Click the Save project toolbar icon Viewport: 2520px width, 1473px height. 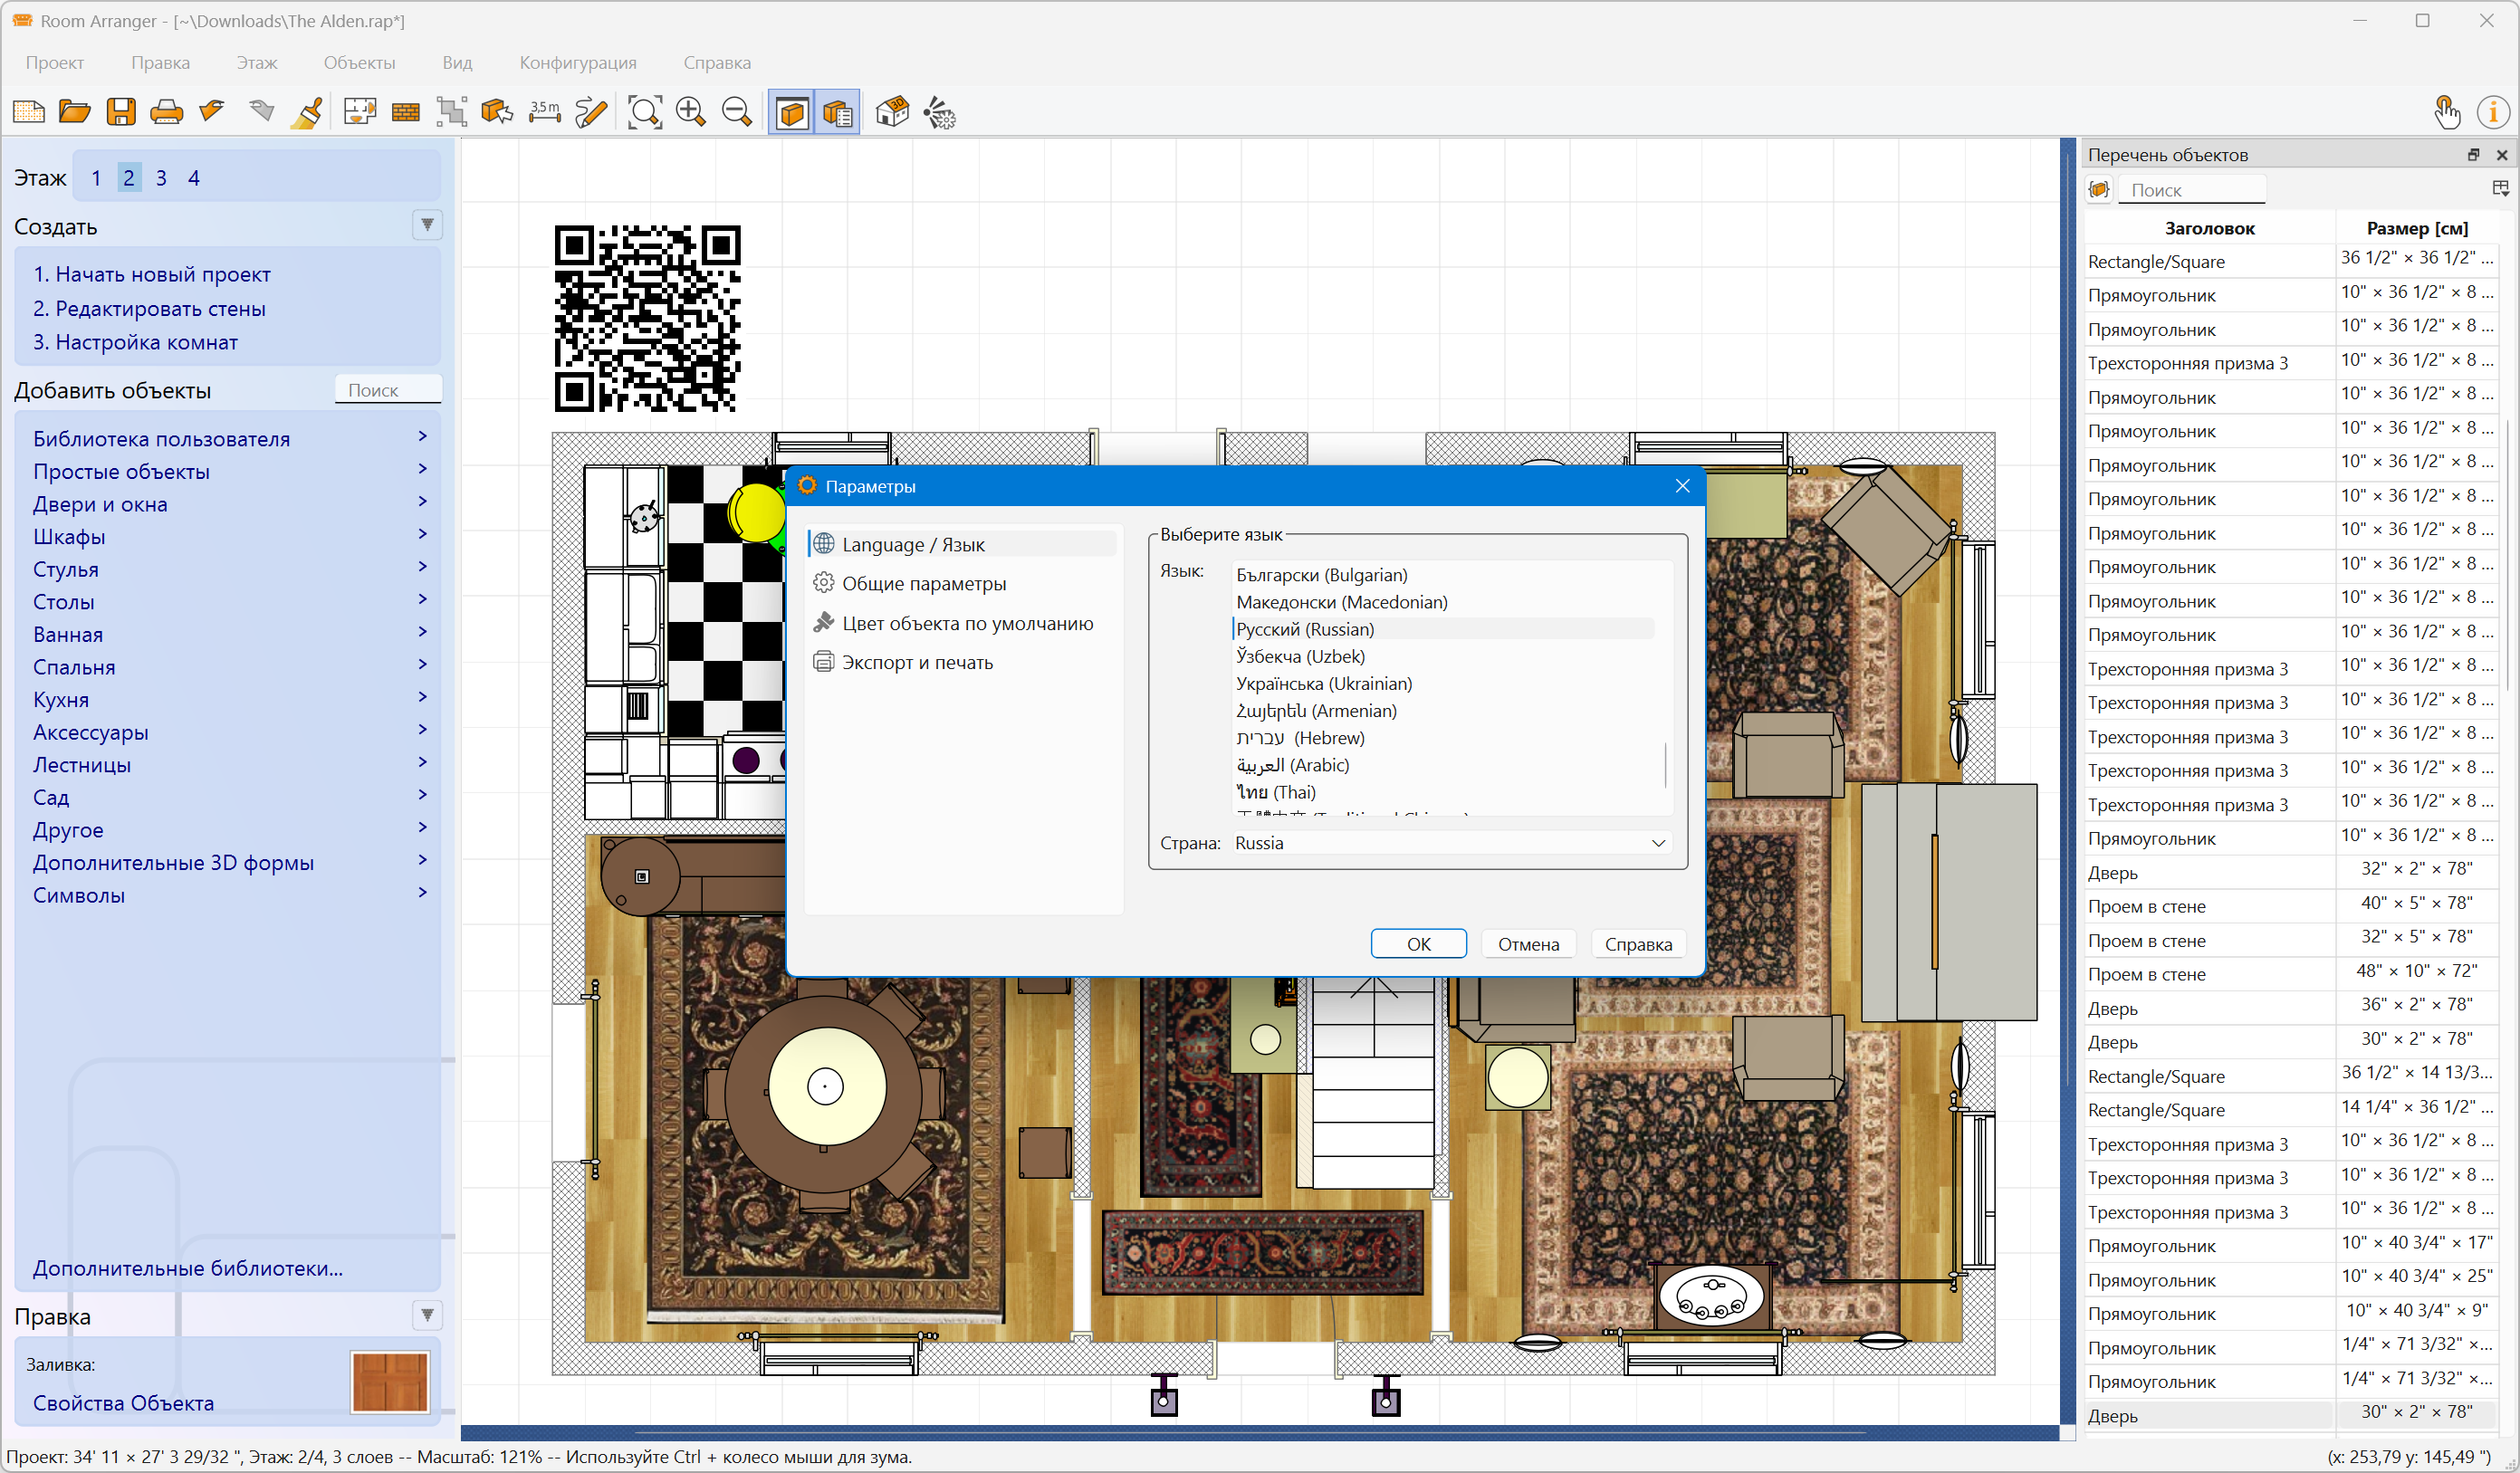click(x=121, y=112)
